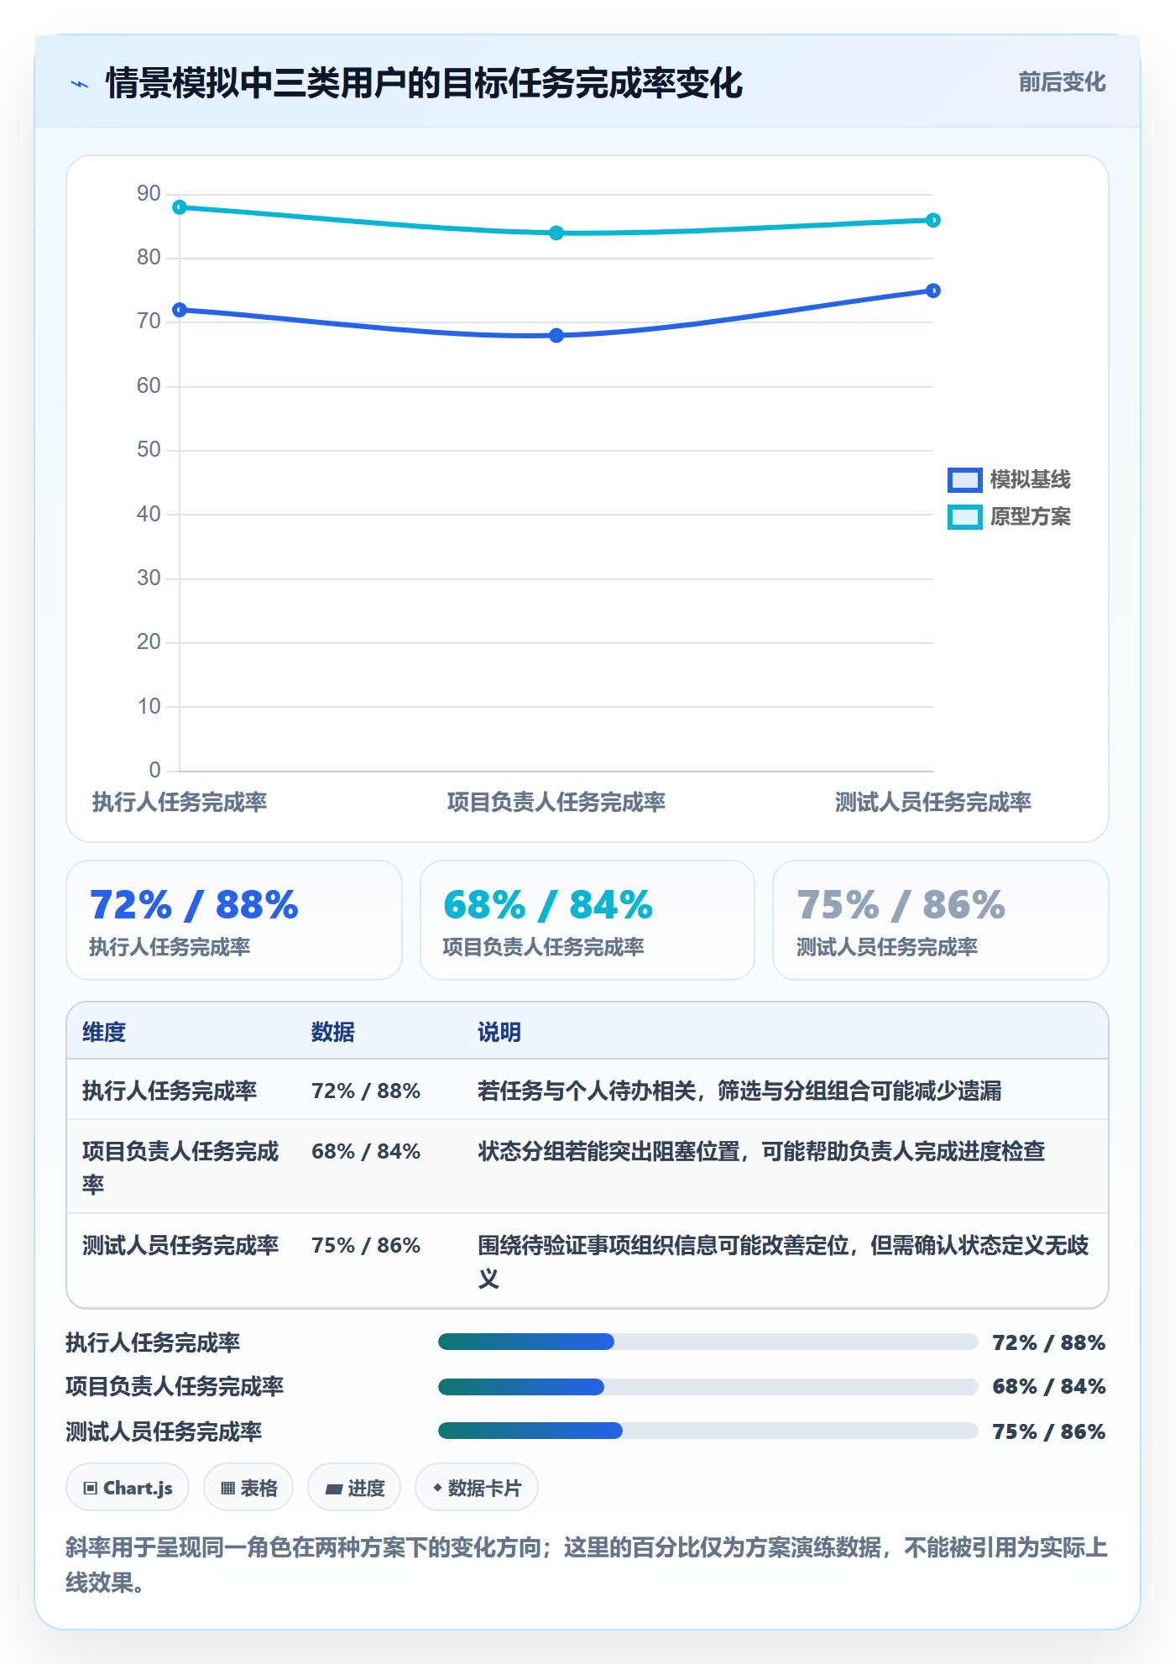The width and height of the screenshot is (1175, 1664).
Task: Select the 72% / 88% stat card value
Action: coord(194,905)
